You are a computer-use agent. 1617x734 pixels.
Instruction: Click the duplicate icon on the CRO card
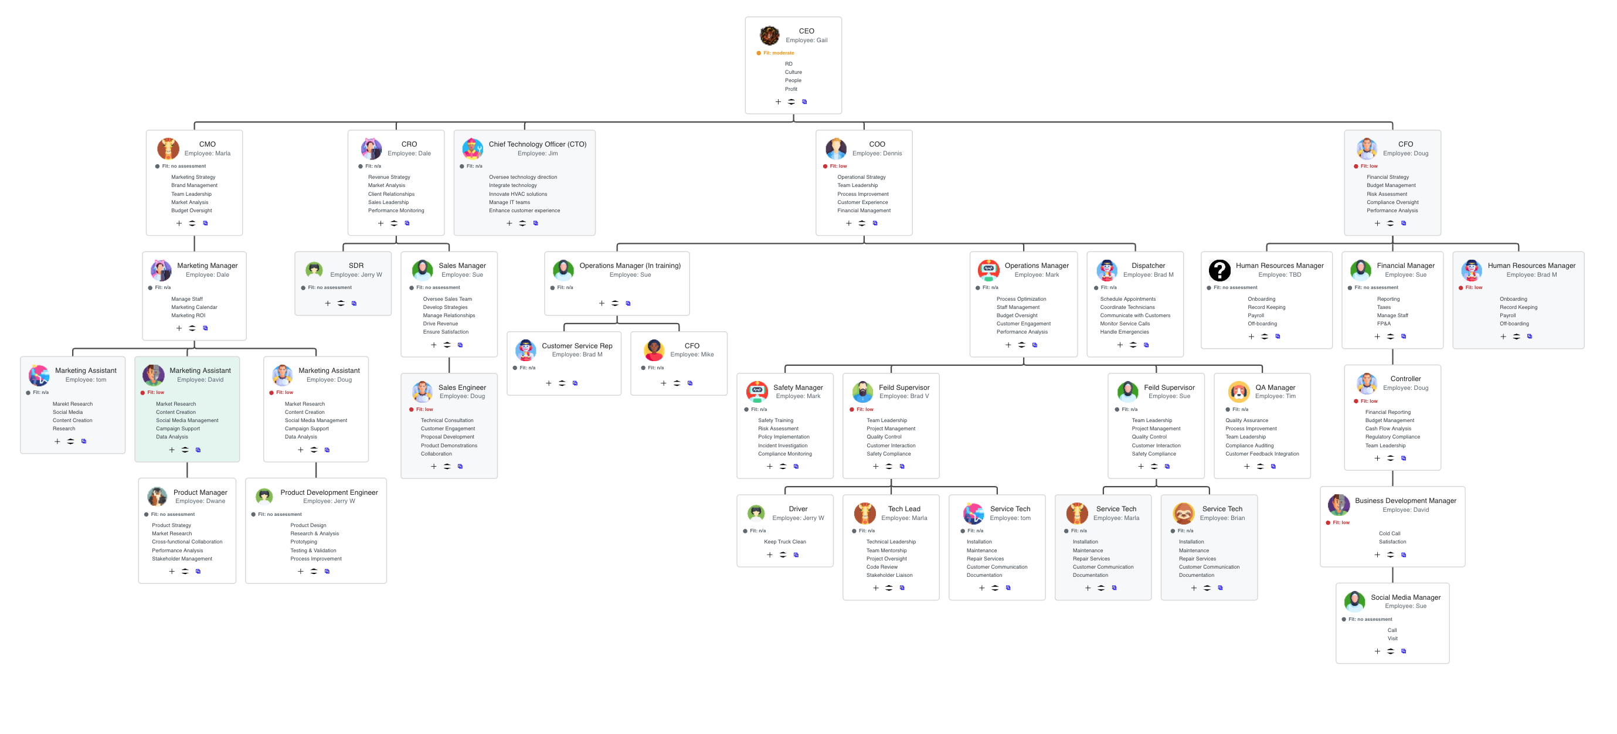[x=407, y=223]
